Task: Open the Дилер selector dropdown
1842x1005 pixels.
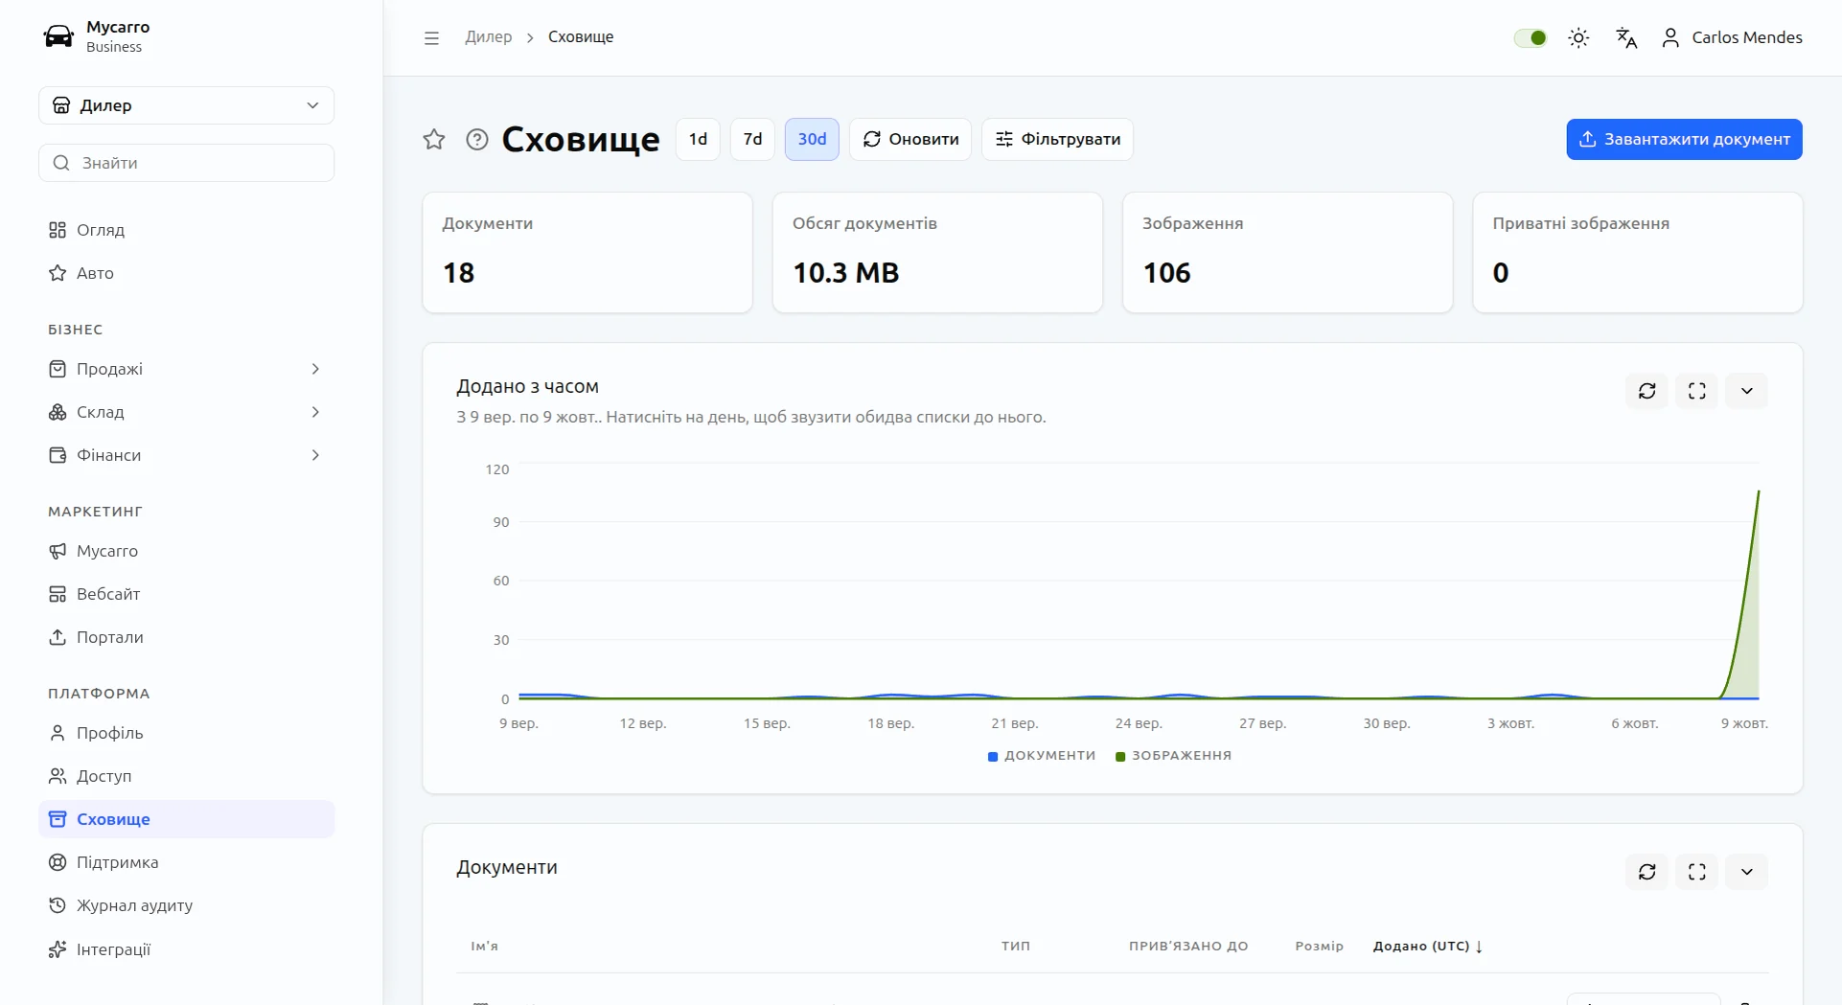Action: coord(187,105)
